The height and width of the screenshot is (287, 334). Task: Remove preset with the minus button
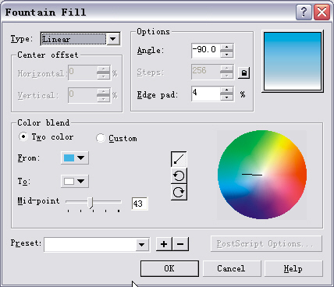coord(180,244)
